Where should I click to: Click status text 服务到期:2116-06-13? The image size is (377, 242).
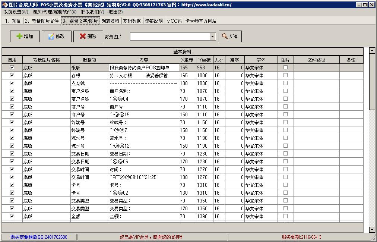(x=301, y=237)
